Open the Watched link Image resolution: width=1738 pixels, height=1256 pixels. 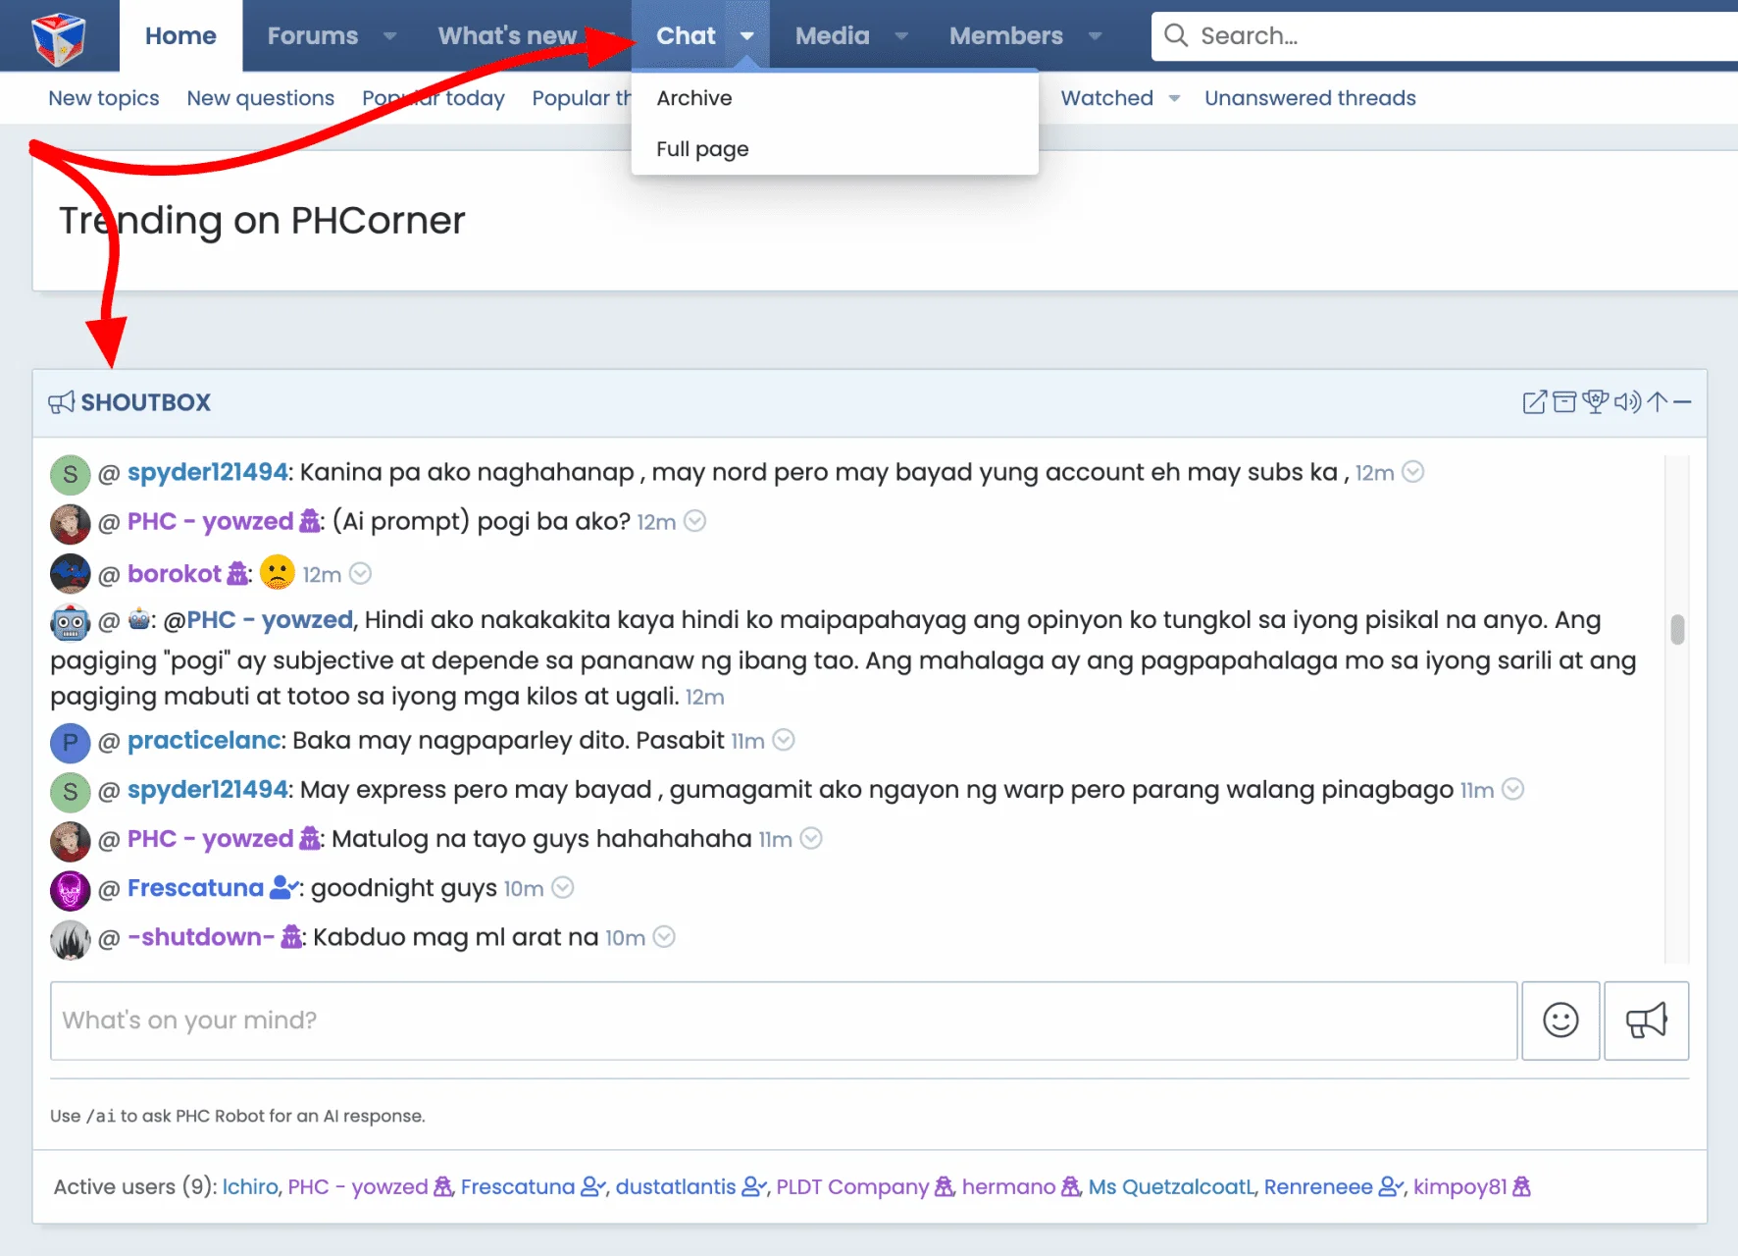(1107, 98)
